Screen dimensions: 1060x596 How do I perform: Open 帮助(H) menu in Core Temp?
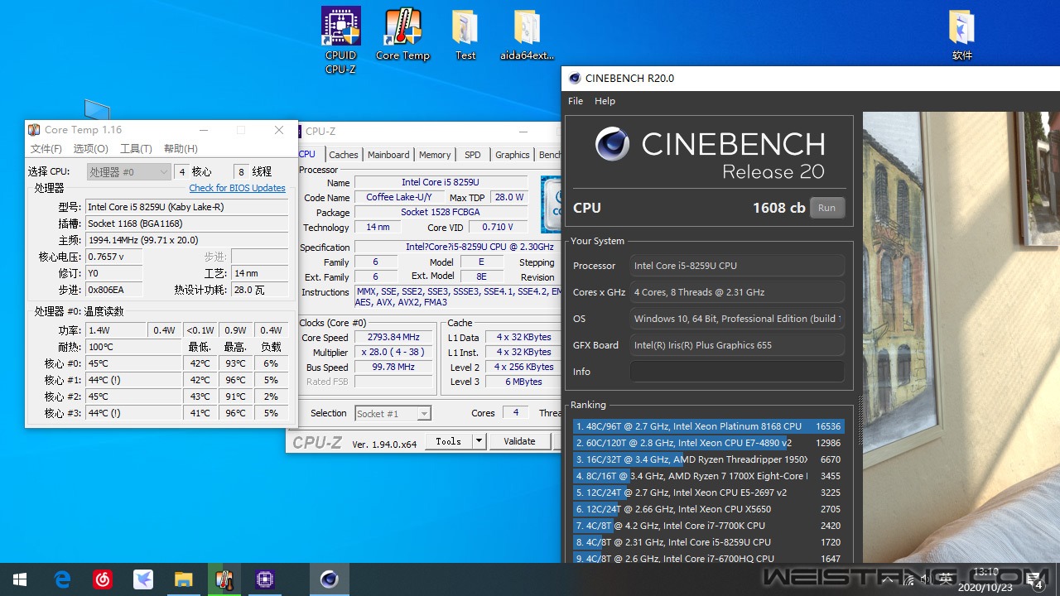coord(181,149)
